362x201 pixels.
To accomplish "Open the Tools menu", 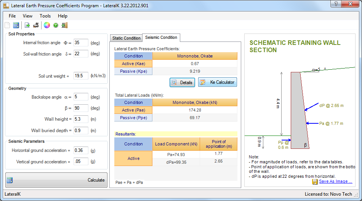I will (45, 16).
